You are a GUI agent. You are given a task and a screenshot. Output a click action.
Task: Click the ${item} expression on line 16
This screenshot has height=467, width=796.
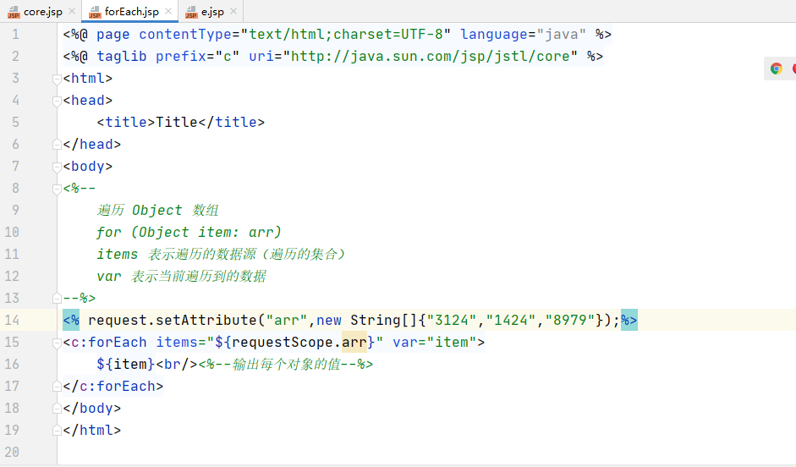tap(126, 364)
